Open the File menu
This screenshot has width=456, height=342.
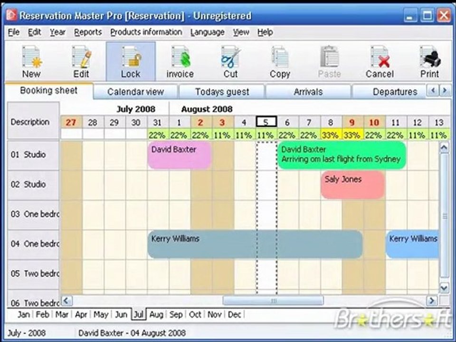14,32
